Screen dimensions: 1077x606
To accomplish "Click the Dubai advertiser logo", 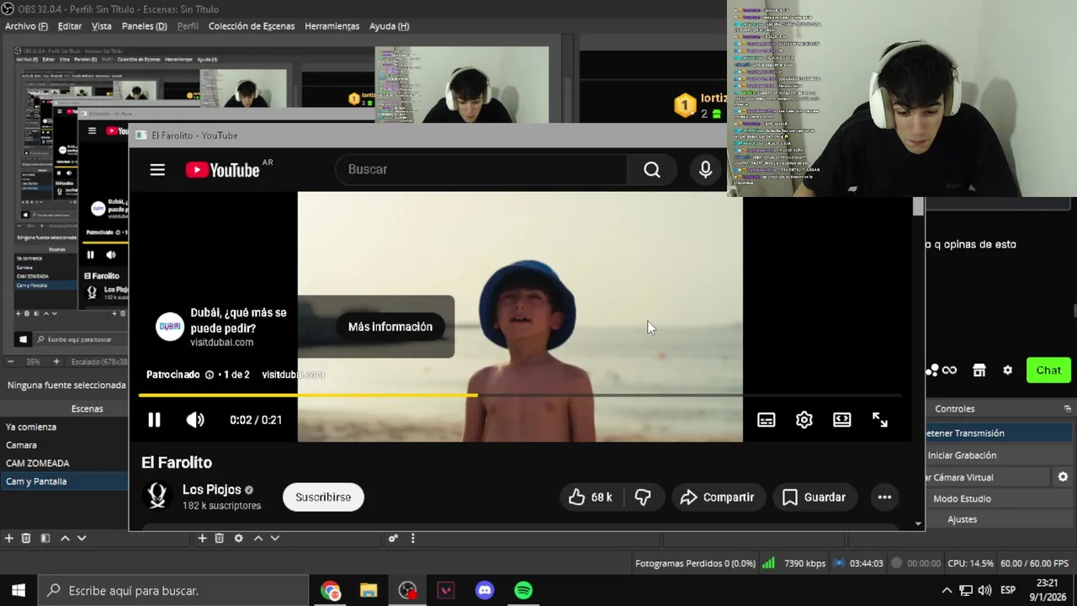I will 170,327.
